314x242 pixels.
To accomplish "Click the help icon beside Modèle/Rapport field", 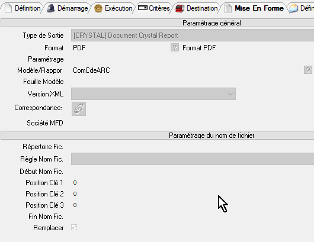I will (308, 70).
